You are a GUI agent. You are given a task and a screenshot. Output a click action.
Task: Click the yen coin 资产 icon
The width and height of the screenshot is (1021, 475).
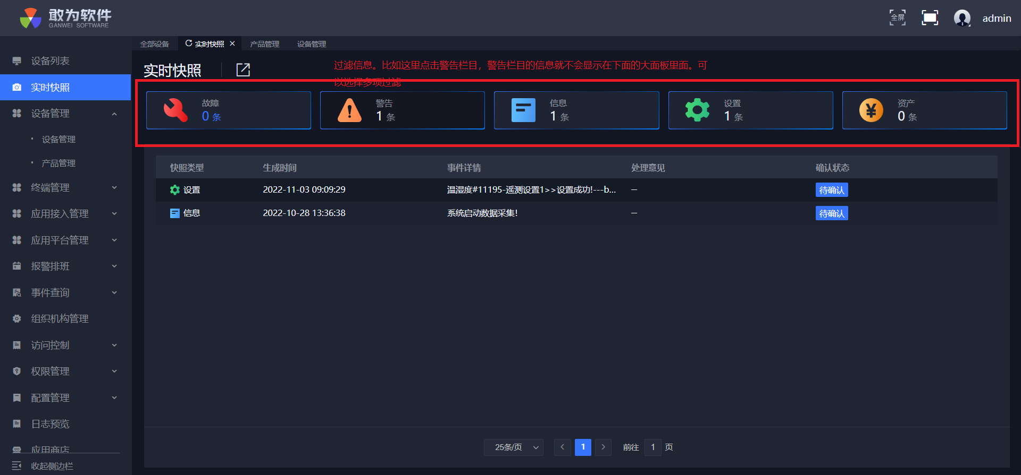click(x=871, y=110)
